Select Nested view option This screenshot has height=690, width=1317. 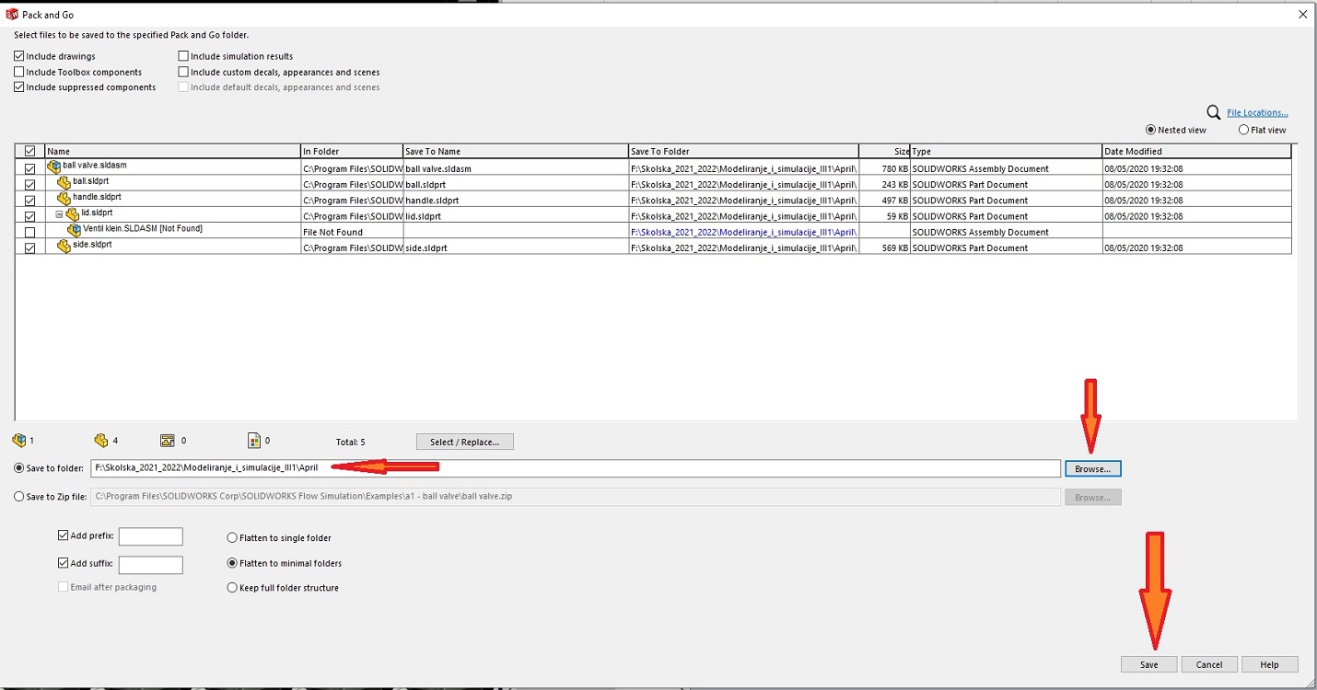[1151, 130]
